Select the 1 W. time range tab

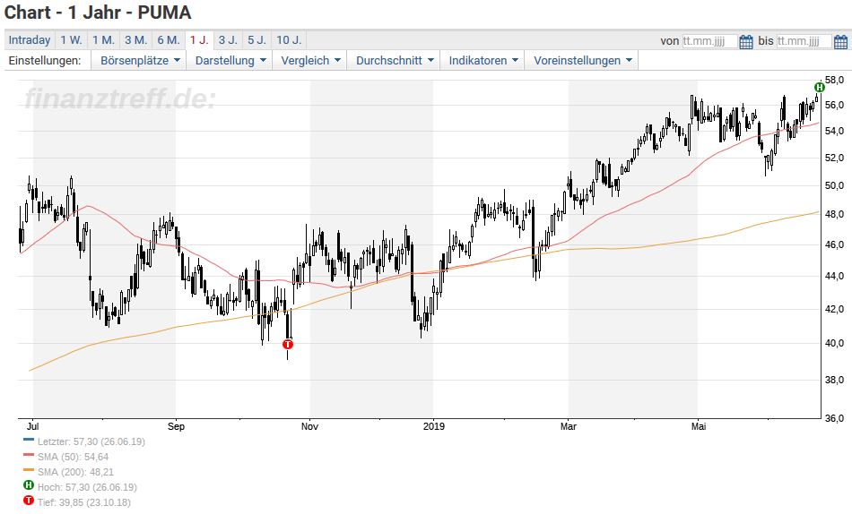click(x=71, y=40)
